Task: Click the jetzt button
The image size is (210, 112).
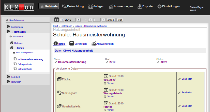Action: coord(120,20)
